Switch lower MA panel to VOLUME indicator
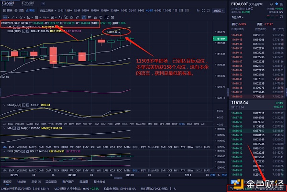 22,147
